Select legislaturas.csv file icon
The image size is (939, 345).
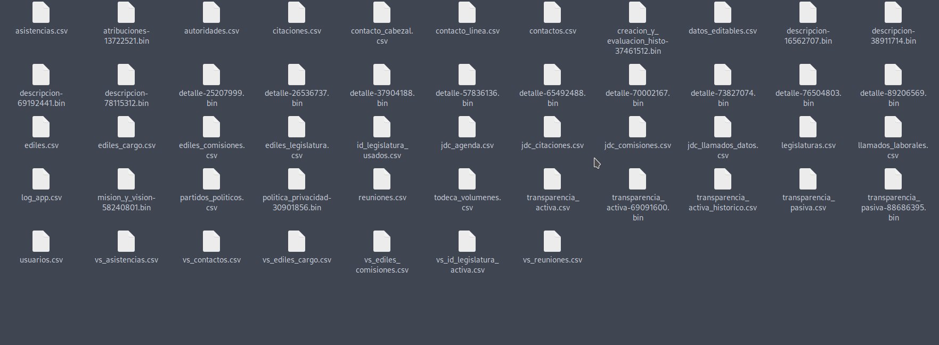808,127
